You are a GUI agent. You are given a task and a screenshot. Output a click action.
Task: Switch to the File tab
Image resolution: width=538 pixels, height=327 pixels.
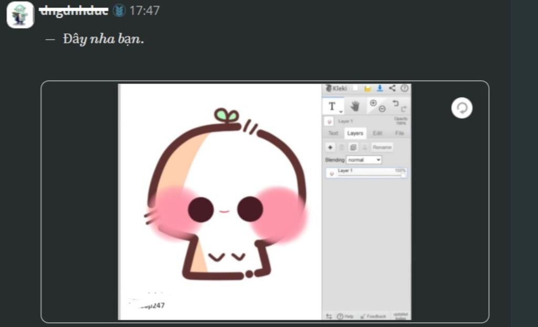coord(399,134)
